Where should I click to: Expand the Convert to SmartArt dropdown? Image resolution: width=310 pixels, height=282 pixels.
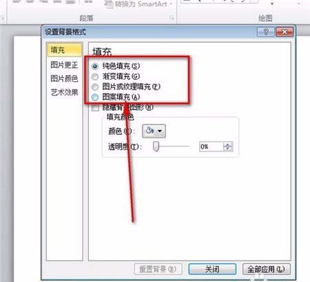(171, 4)
